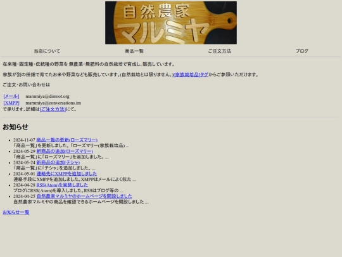Click the date 2024-11-07
This screenshot has height=257, width=342.
tap(24, 140)
